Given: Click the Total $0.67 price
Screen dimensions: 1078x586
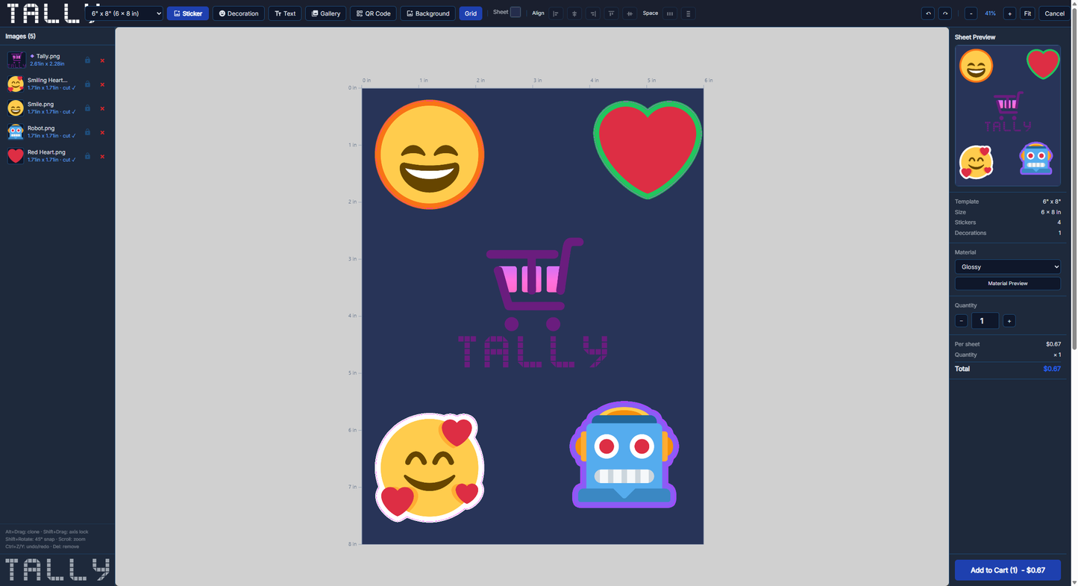Looking at the screenshot, I should click(1052, 369).
